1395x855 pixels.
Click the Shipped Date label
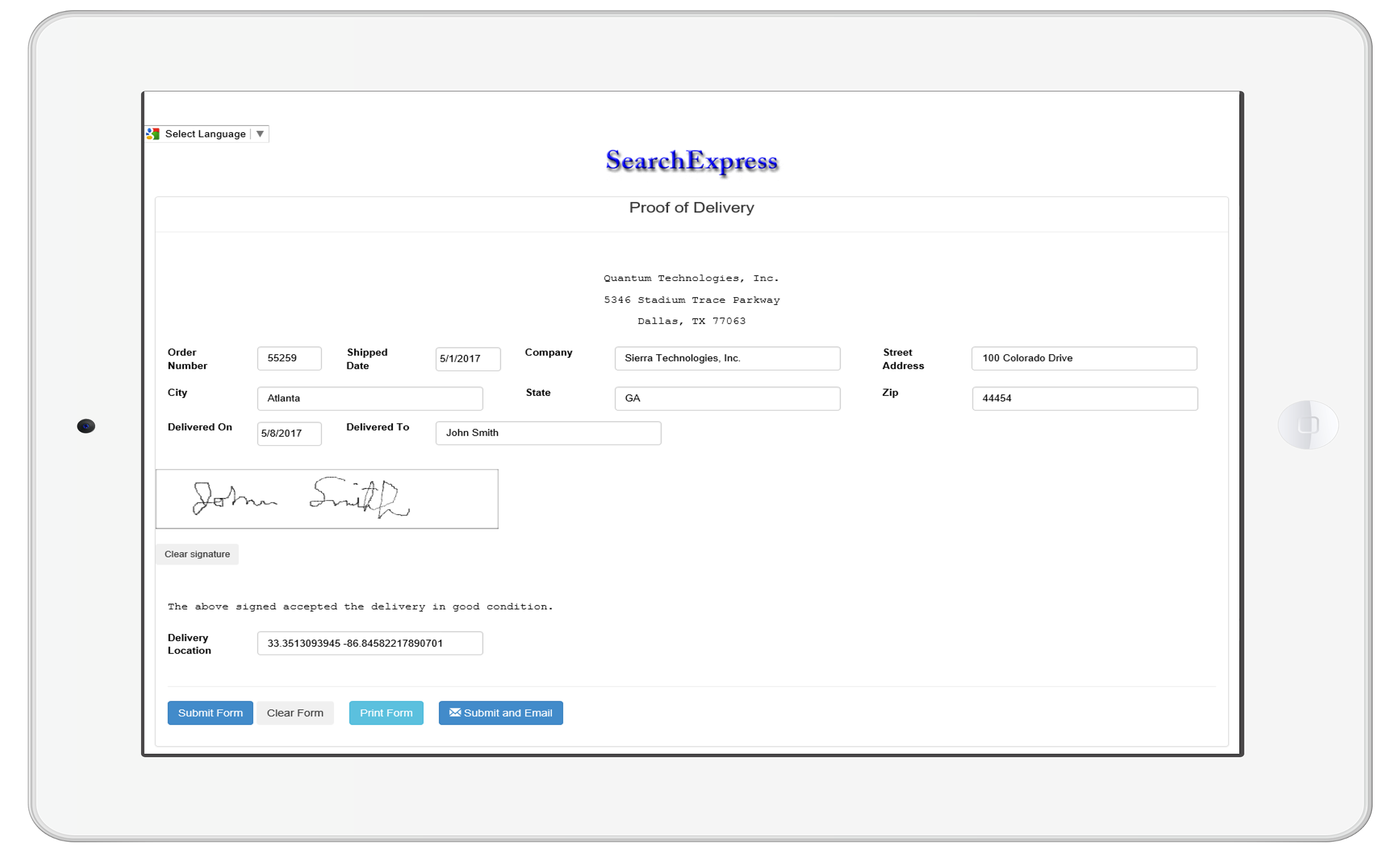pos(367,359)
